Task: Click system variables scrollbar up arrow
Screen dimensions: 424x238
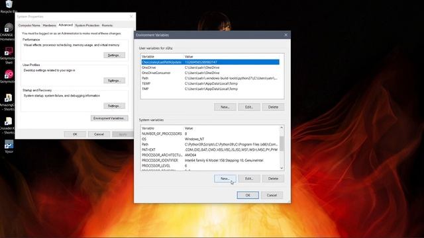Action: point(282,128)
